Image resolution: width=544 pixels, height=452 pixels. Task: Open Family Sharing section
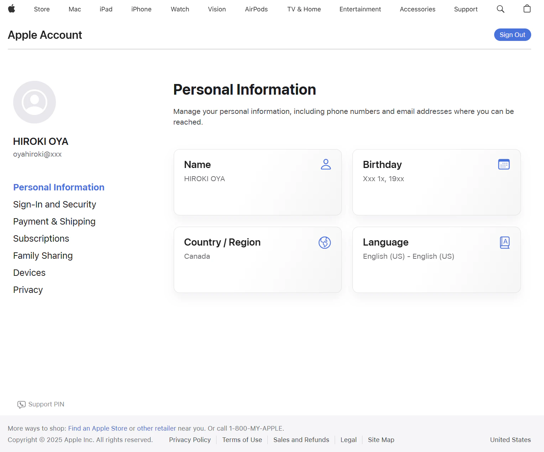(43, 256)
